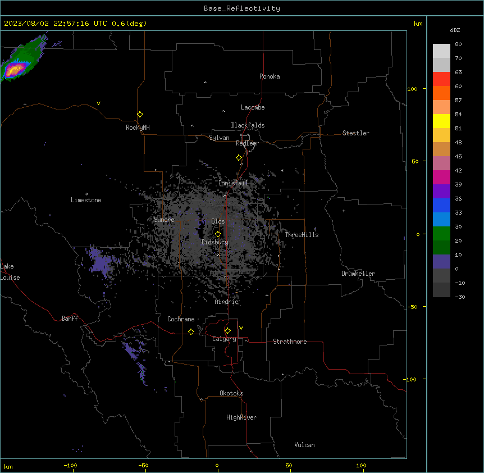Click the ThreeHills label
Screen dimensions: 484x473
coord(302,235)
